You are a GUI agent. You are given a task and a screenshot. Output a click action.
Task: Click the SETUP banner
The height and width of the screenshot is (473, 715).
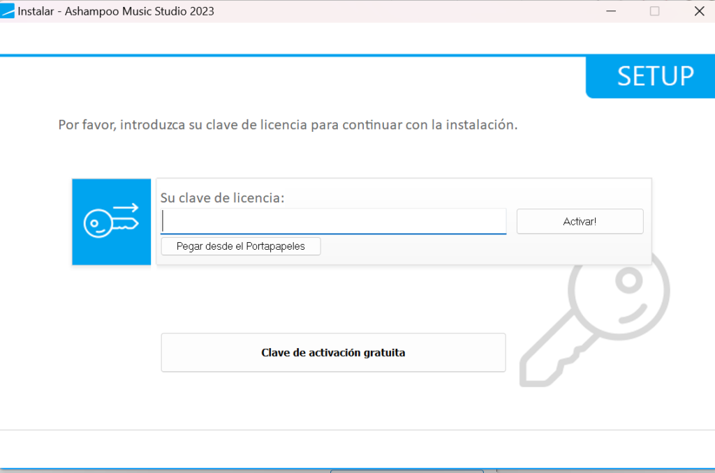point(651,76)
